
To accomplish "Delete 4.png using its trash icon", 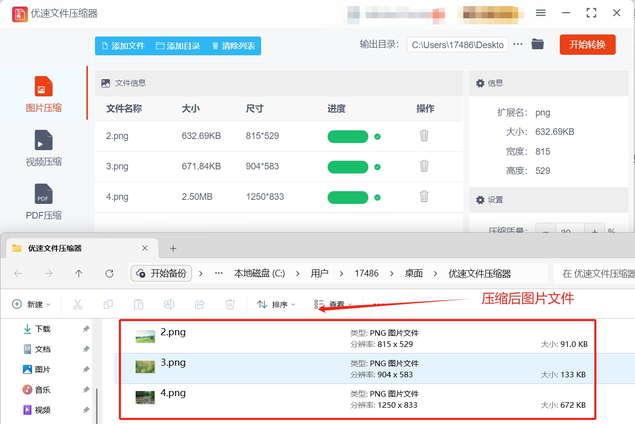I will pyautogui.click(x=424, y=197).
